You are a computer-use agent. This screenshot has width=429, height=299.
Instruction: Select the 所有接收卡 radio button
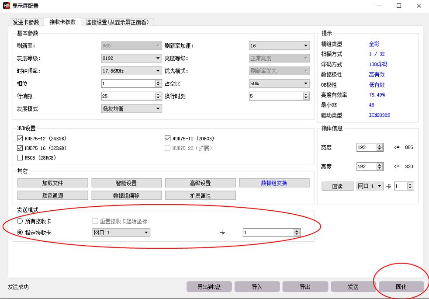click(x=19, y=221)
